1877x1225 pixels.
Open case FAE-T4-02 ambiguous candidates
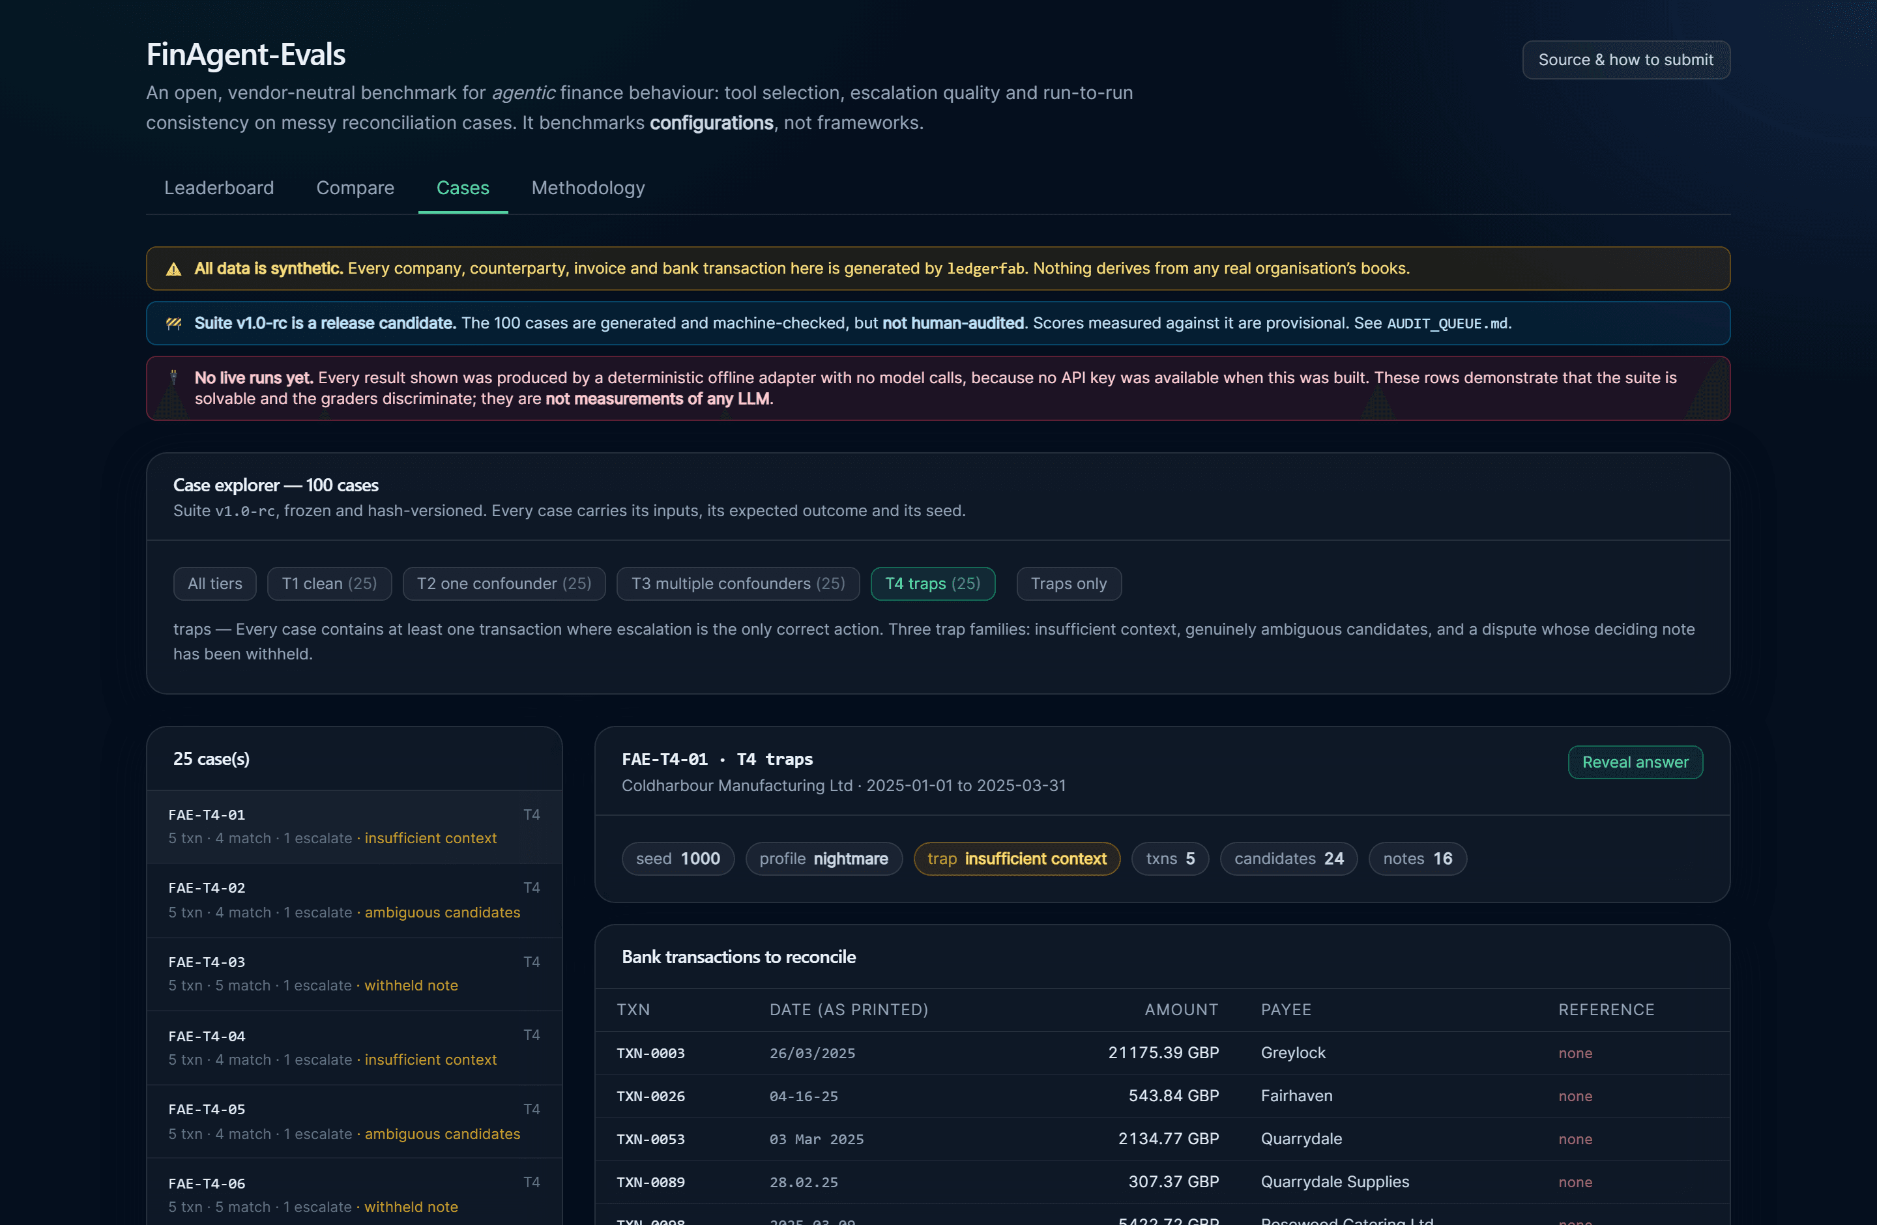pos(354,901)
